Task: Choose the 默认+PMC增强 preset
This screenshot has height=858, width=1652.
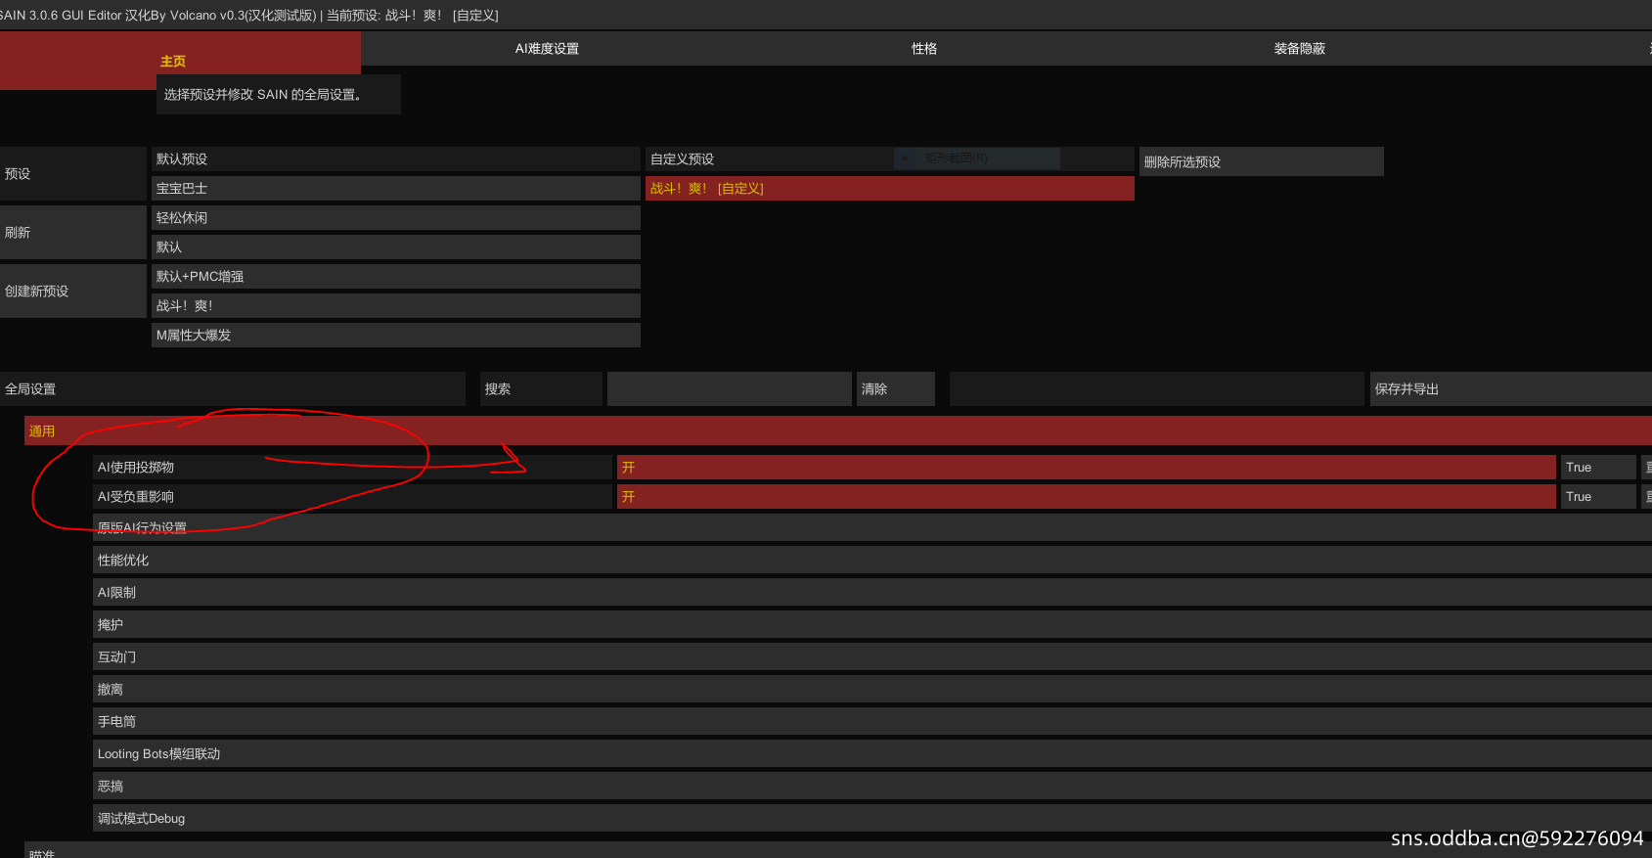Action: [395, 277]
